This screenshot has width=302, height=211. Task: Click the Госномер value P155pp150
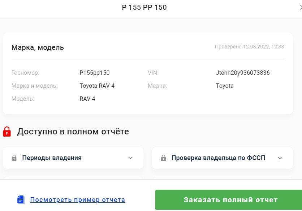94,73
